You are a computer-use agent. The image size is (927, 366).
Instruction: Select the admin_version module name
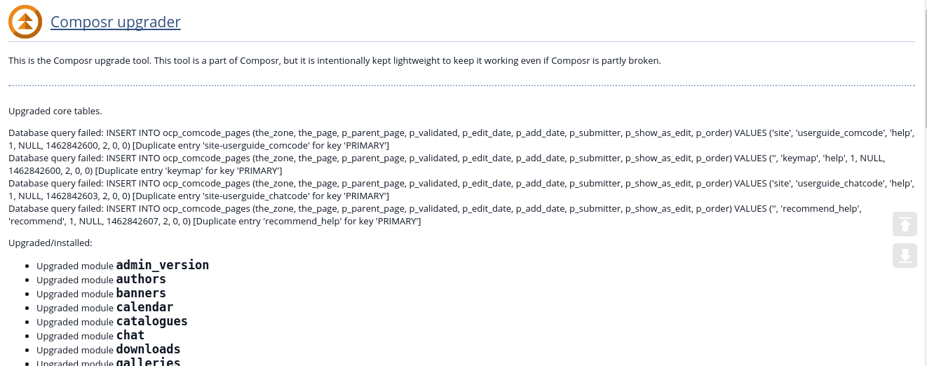point(163,265)
